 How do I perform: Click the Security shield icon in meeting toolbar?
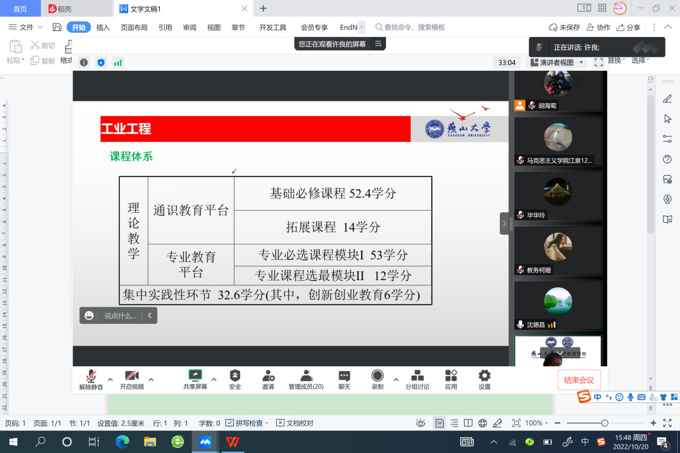click(235, 376)
